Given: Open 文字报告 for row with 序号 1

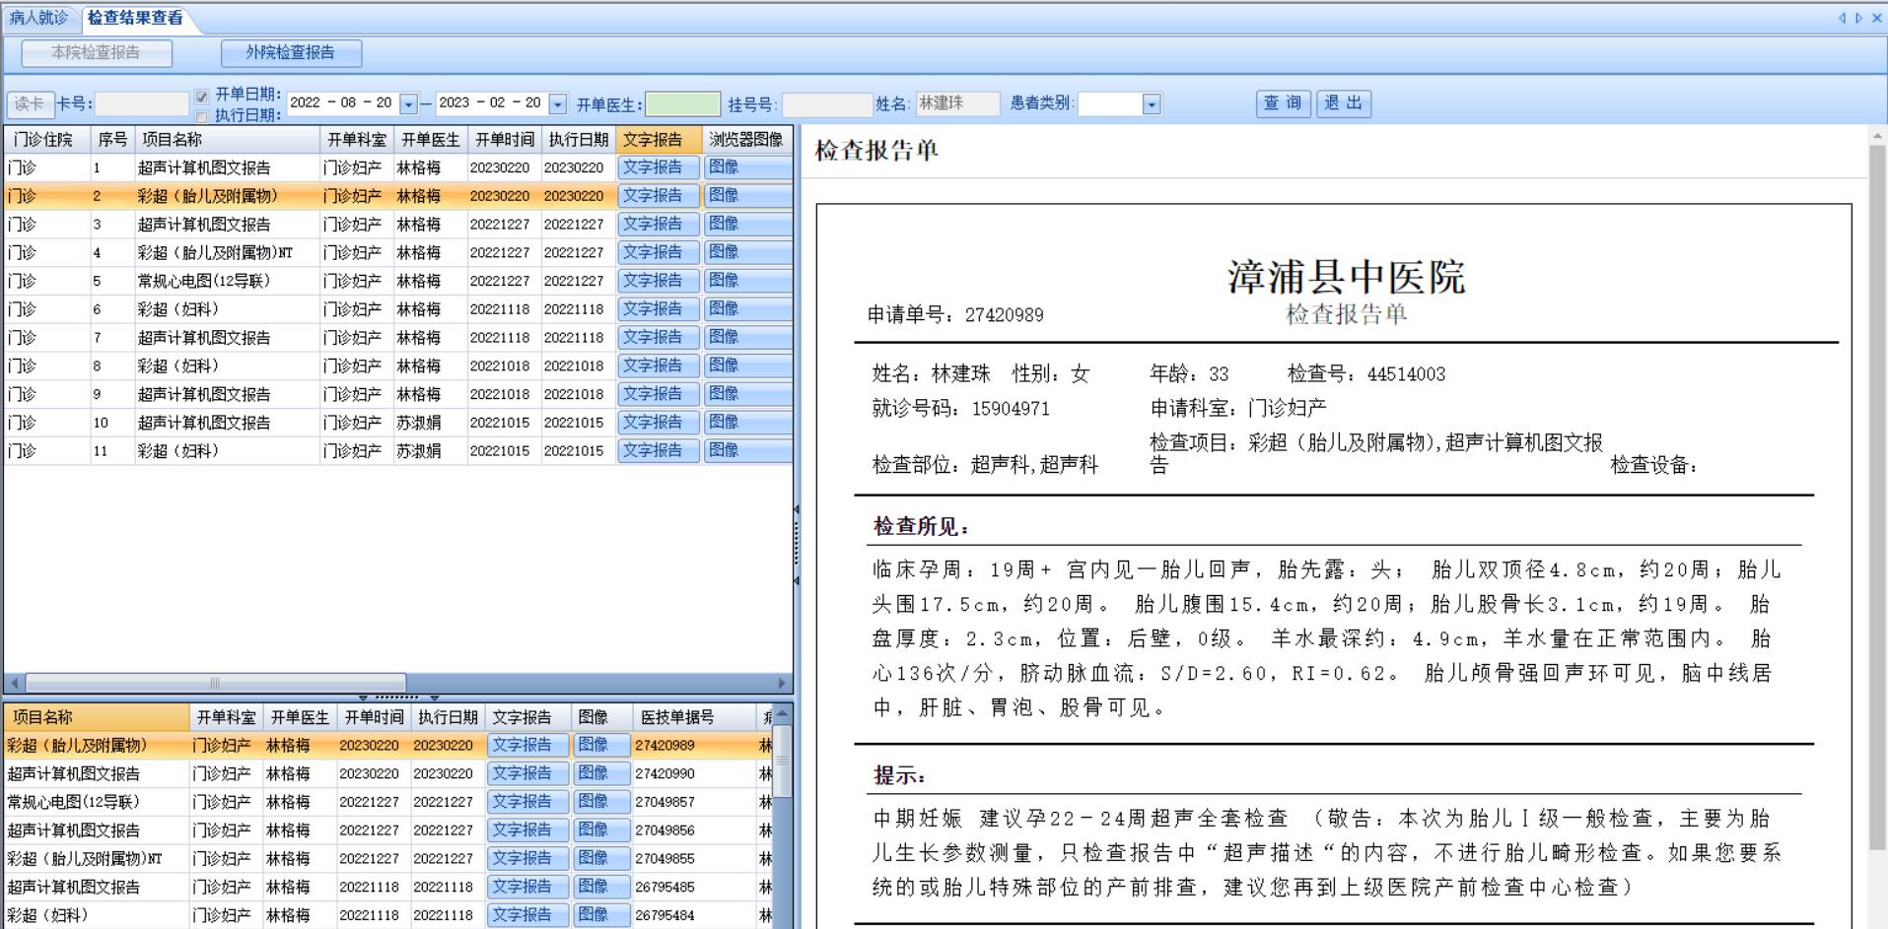Looking at the screenshot, I should coord(659,167).
